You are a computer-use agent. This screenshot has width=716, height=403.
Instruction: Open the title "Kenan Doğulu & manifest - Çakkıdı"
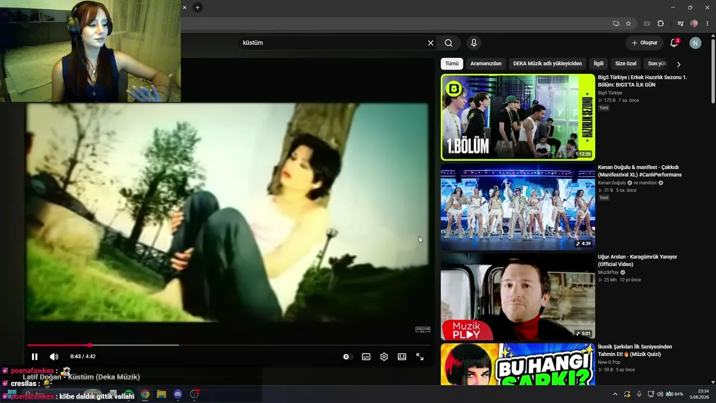click(640, 171)
